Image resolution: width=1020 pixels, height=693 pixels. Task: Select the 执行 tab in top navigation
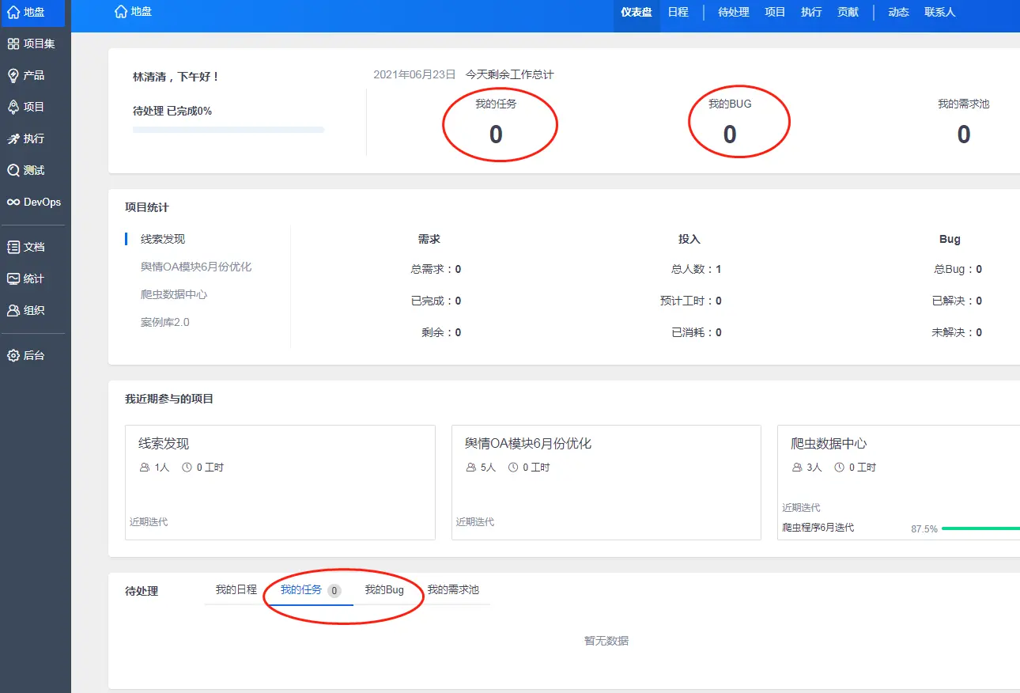tap(811, 12)
